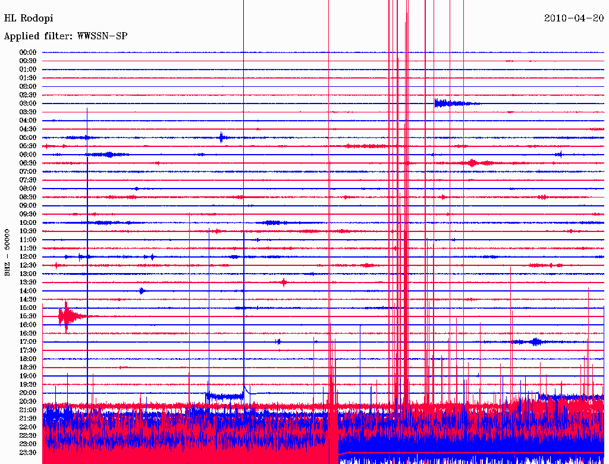609x464 pixels.
Task: Click the 02:00 time label
Action: point(28,86)
